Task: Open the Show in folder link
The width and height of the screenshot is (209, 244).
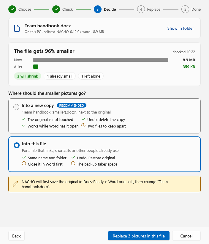Action: point(180,28)
